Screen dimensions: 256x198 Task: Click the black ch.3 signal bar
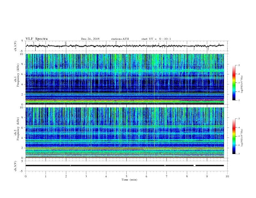(x=125, y=166)
